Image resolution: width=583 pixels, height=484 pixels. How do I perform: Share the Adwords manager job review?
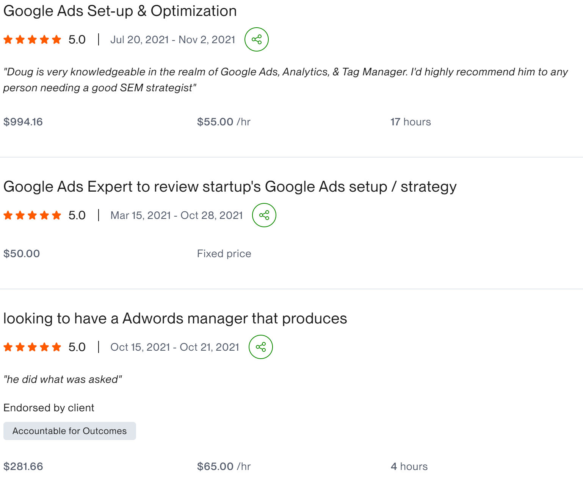pos(261,347)
